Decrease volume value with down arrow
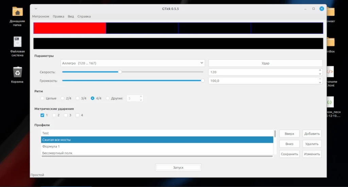348x187 pixels. [x=320, y=82]
